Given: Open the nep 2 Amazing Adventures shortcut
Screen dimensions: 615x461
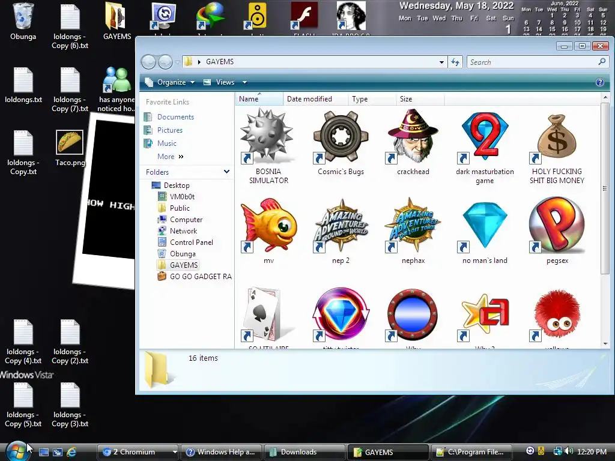Looking at the screenshot, I should coord(341,225).
